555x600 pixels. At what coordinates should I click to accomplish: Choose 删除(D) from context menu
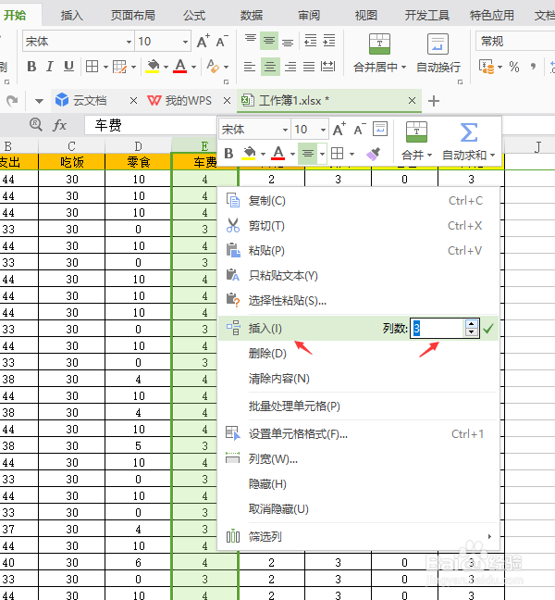coord(359,353)
